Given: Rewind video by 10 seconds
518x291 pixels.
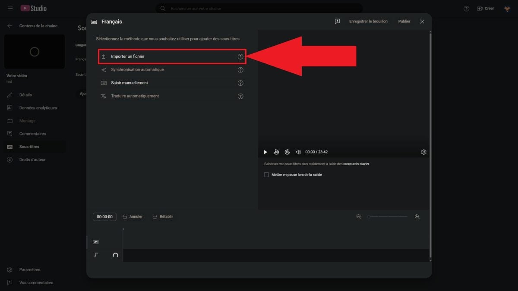Looking at the screenshot, I should (x=276, y=152).
